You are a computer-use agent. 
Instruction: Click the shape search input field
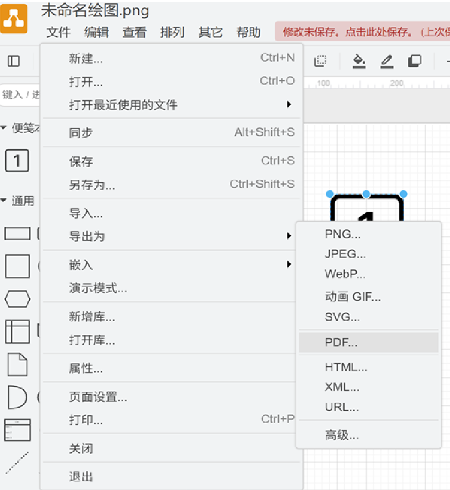point(20,95)
